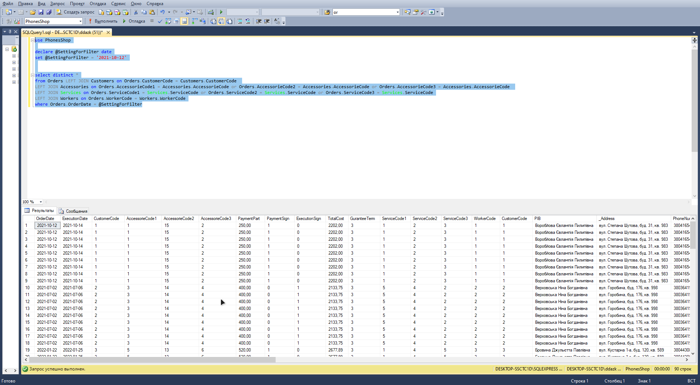
Task: Open the Запрос menu
Action: pyautogui.click(x=58, y=4)
